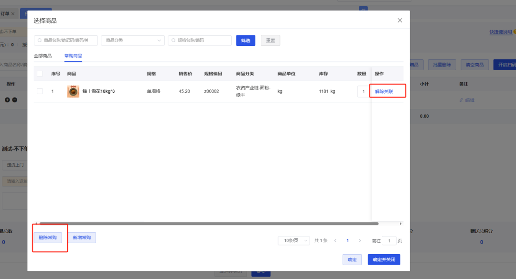
Task: Click the 前往 page number input field
Action: (x=388, y=240)
